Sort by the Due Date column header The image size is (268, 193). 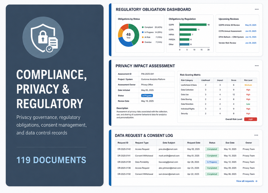point(230,143)
